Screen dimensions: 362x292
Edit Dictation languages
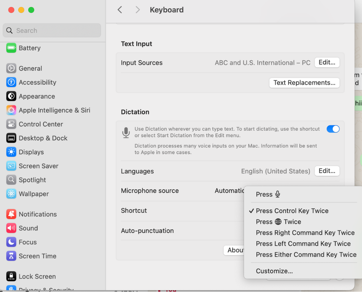tap(327, 171)
